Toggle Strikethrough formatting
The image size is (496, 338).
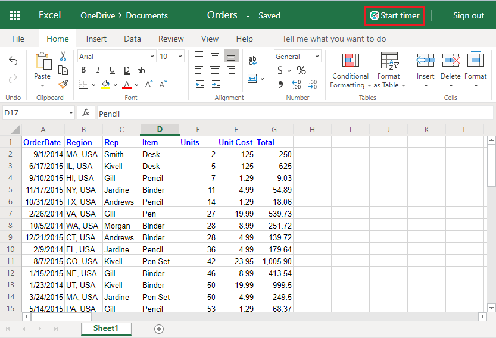pos(141,70)
